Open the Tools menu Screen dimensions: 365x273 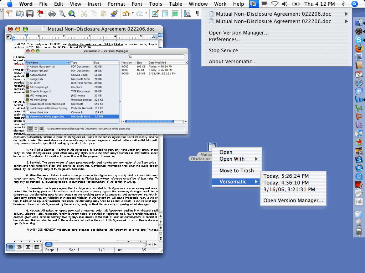pyautogui.click(x=155, y=4)
